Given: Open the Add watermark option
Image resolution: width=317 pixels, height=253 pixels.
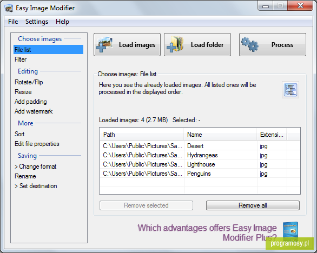Looking at the screenshot, I should pyautogui.click(x=34, y=111).
